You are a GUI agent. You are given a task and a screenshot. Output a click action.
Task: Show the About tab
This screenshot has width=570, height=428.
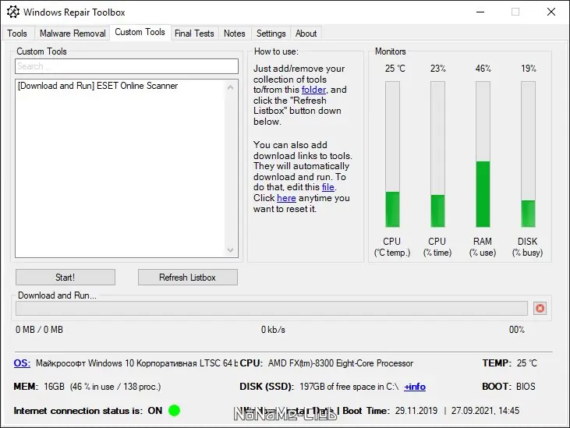[x=306, y=34]
